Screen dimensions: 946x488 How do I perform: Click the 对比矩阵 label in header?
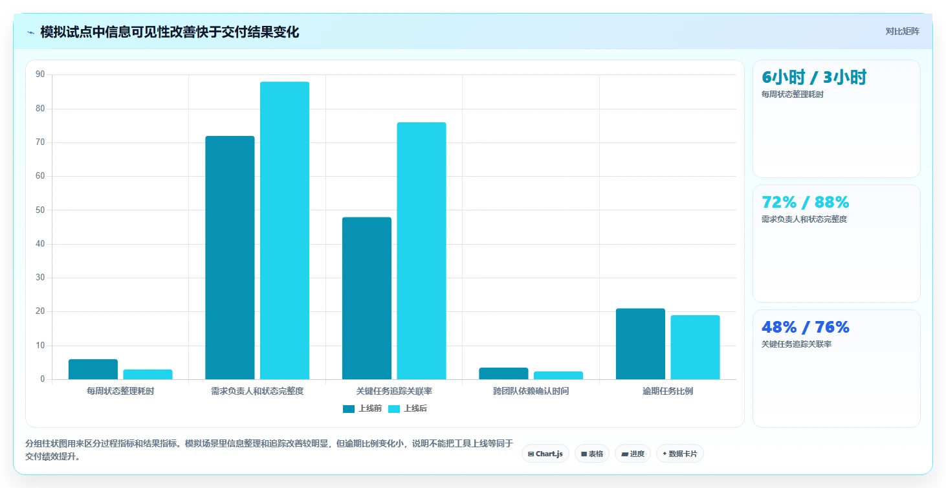pyautogui.click(x=902, y=31)
